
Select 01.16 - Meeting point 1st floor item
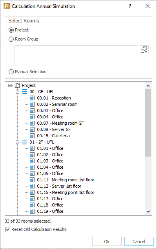tap(66, 192)
